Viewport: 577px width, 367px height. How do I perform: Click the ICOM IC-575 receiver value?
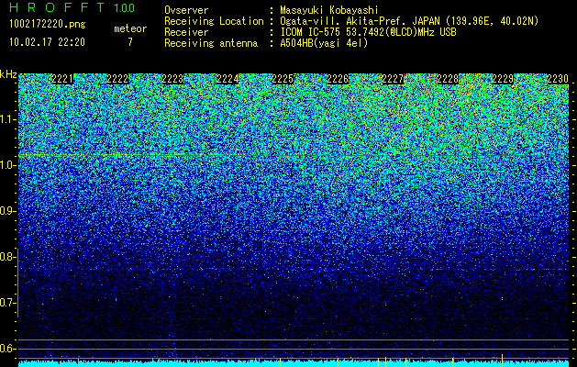(368, 32)
